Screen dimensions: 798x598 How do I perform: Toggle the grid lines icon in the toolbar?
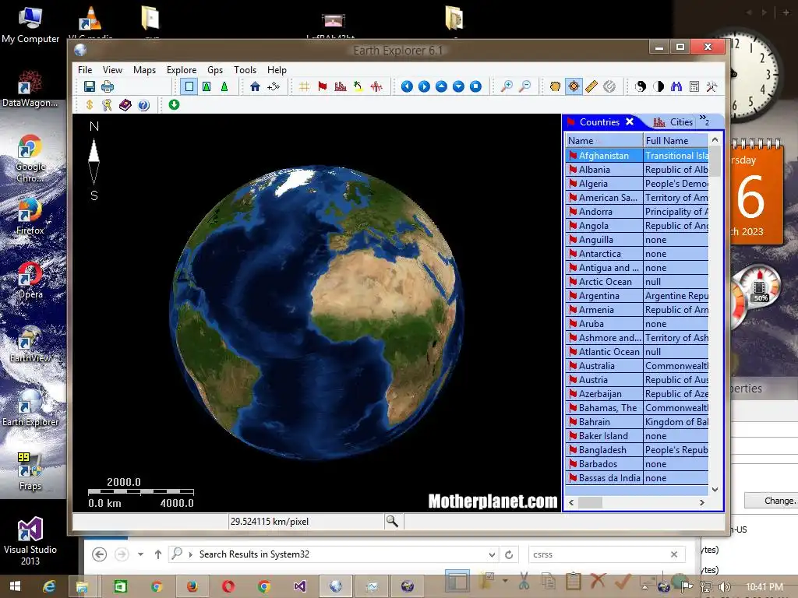pos(305,86)
